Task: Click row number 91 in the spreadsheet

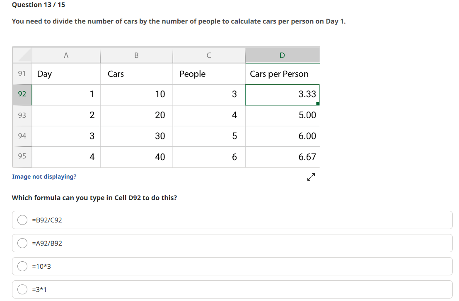Action: tap(22, 74)
